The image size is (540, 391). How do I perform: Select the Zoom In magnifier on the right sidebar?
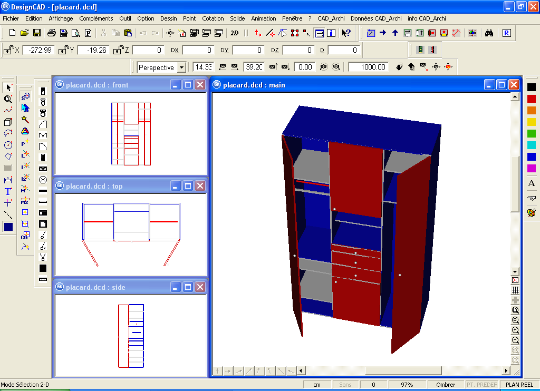(515, 330)
